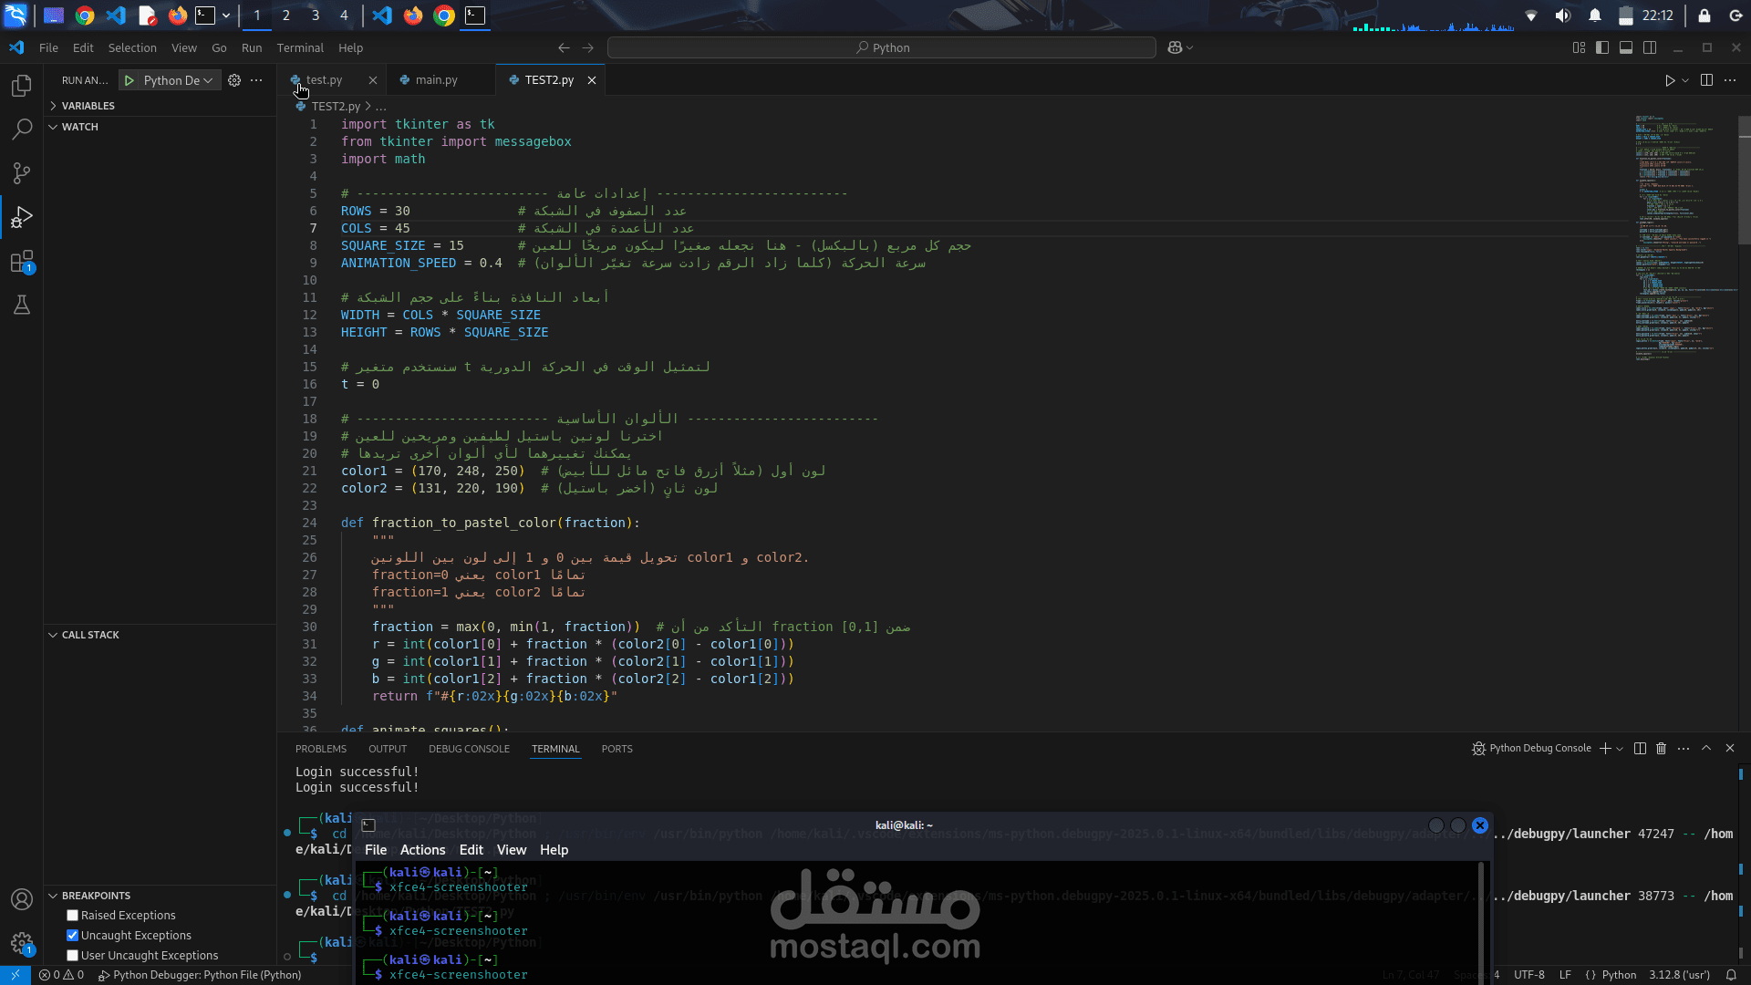Open editor more actions ellipsis
Image resolution: width=1751 pixels, height=985 pixels.
tap(1730, 80)
